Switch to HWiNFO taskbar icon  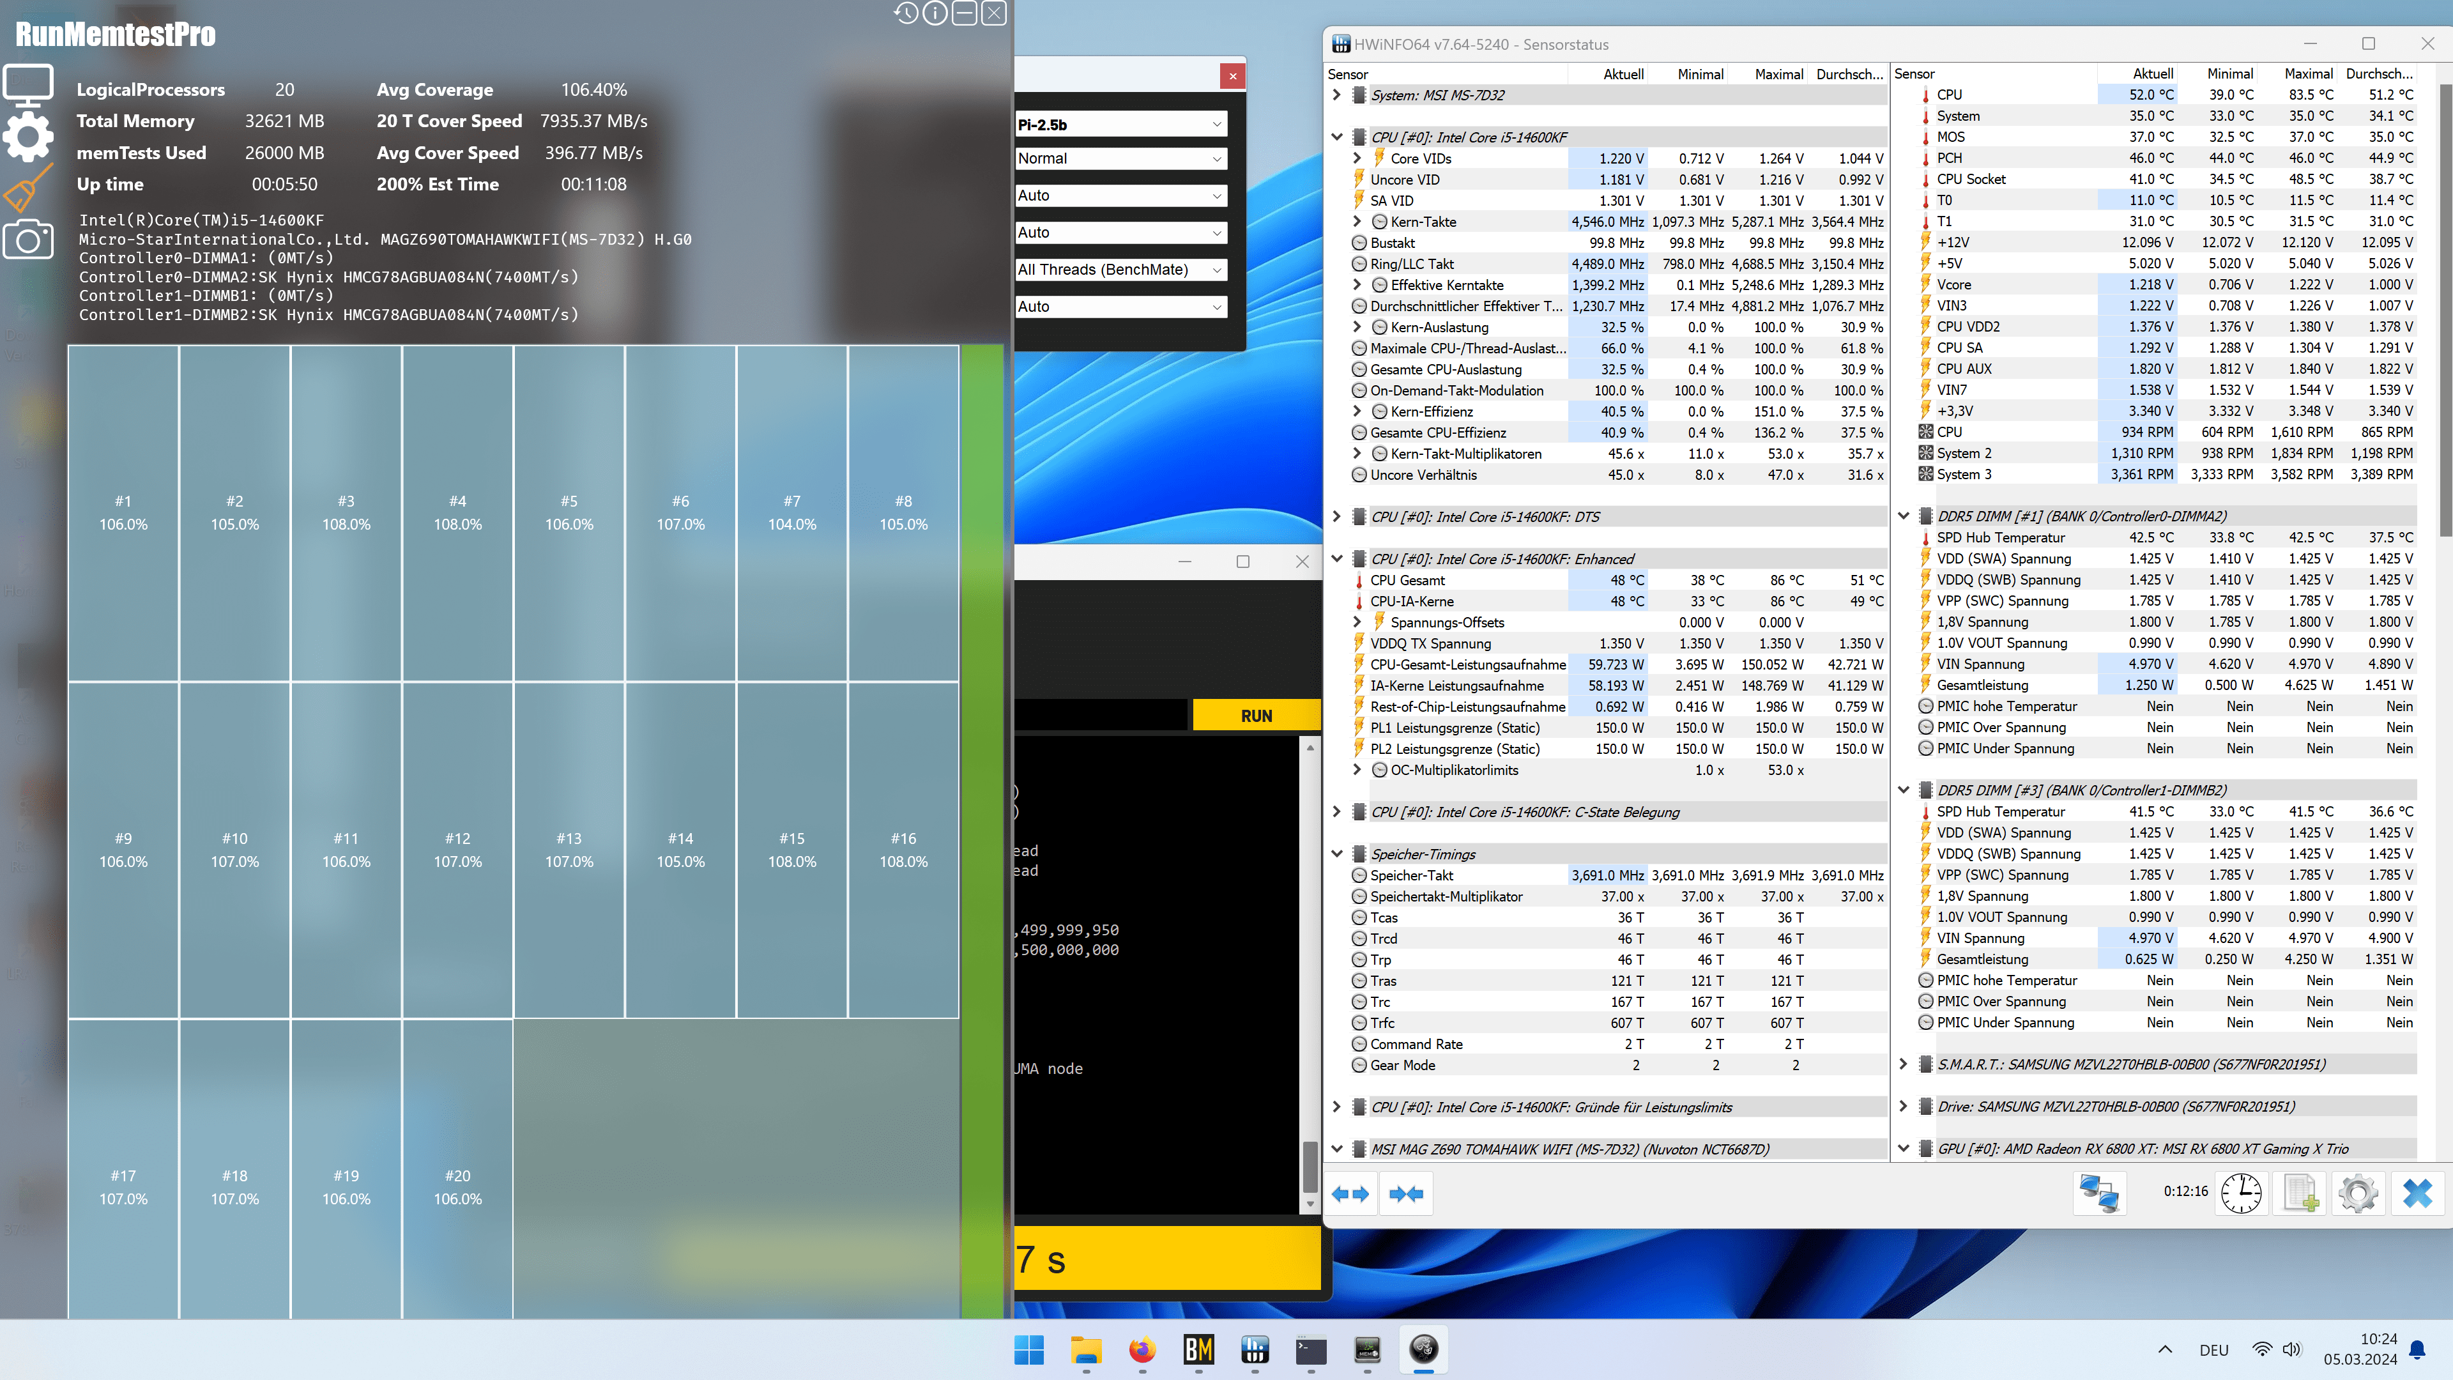[x=1254, y=1349]
